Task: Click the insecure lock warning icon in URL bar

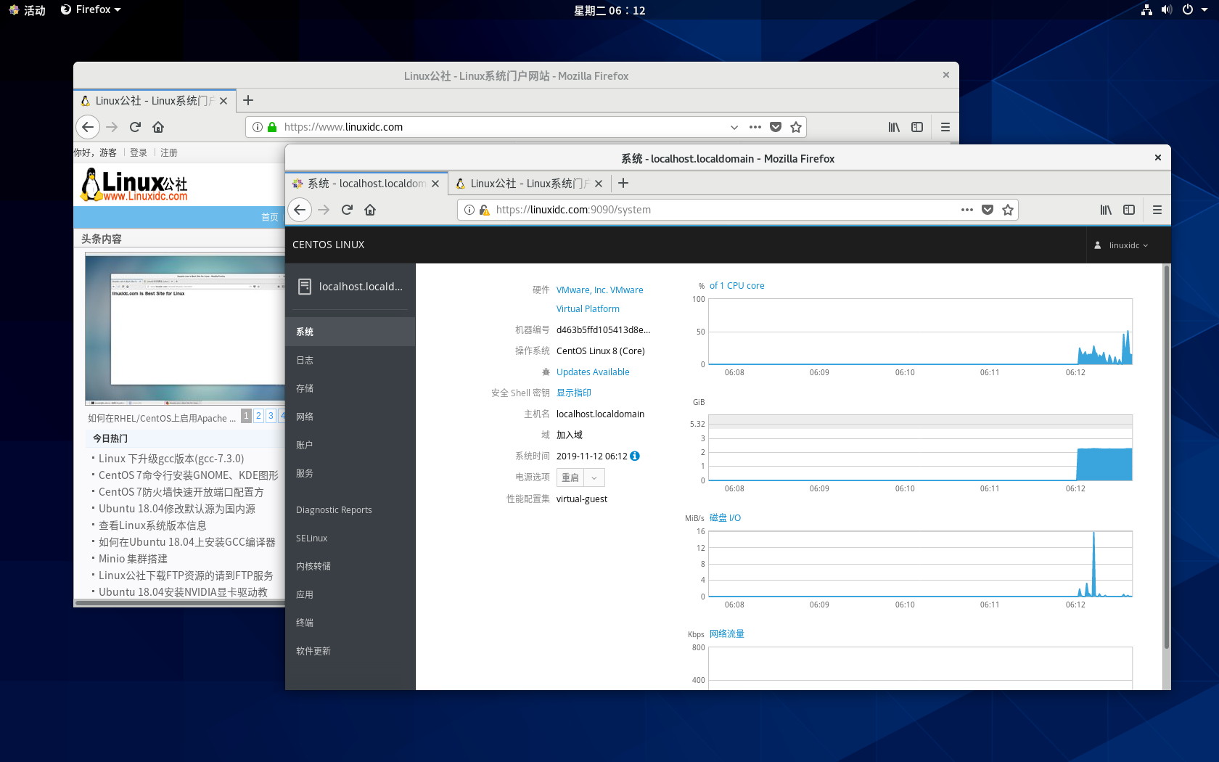Action: tap(484, 210)
